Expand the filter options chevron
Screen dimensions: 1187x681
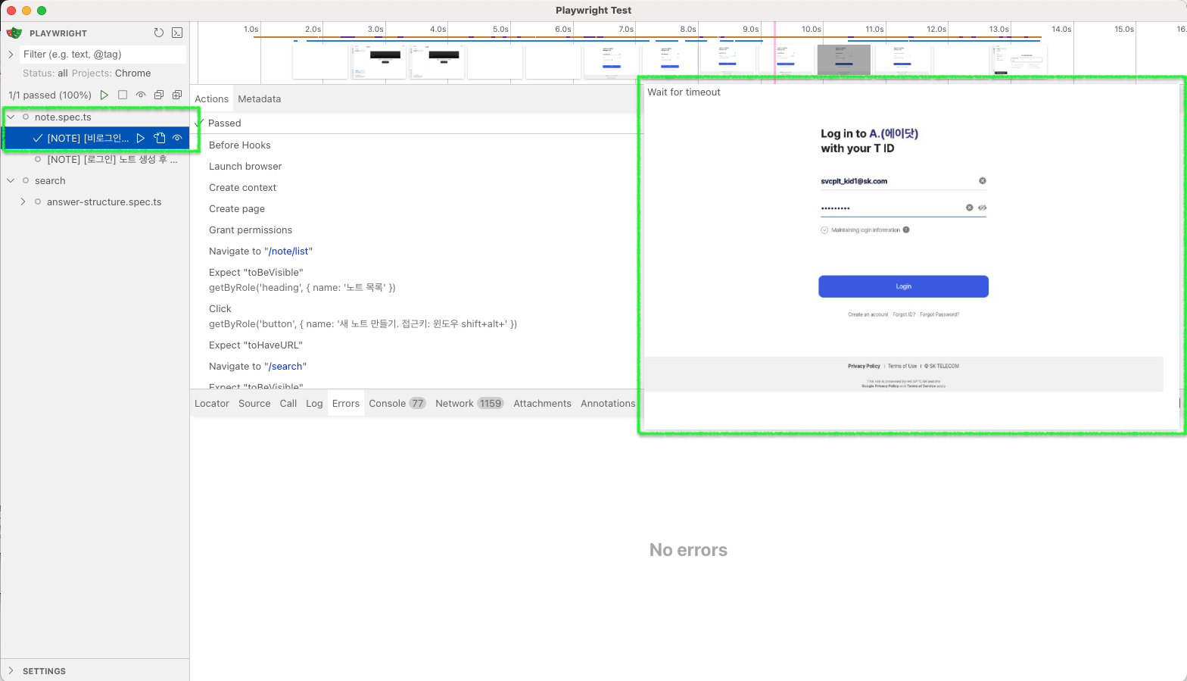(11, 55)
